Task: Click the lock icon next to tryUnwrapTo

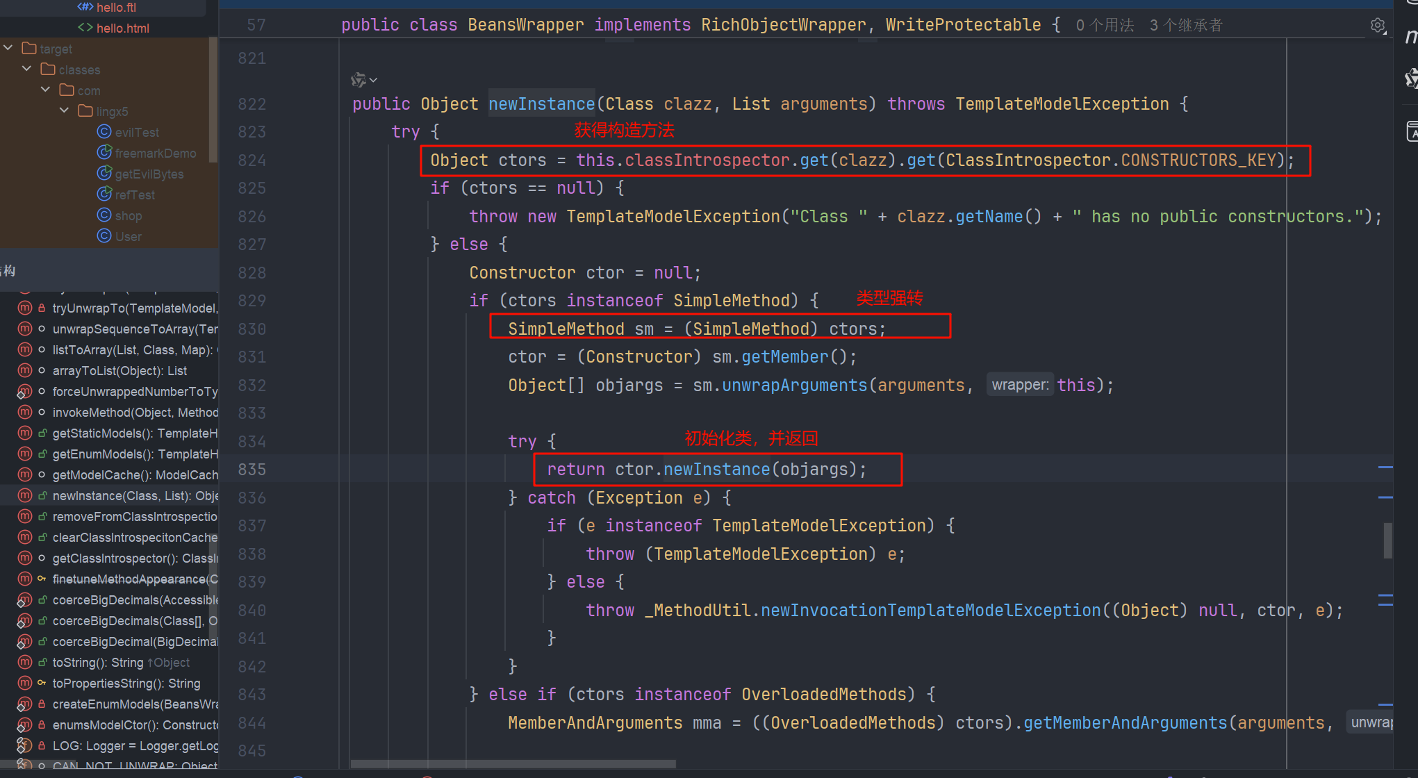Action: [x=42, y=308]
